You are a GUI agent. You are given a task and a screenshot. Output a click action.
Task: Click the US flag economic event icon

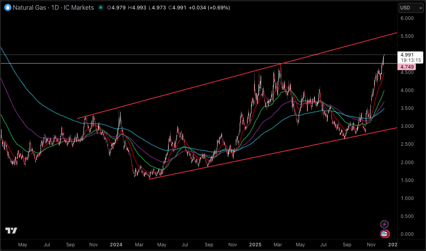click(384, 234)
